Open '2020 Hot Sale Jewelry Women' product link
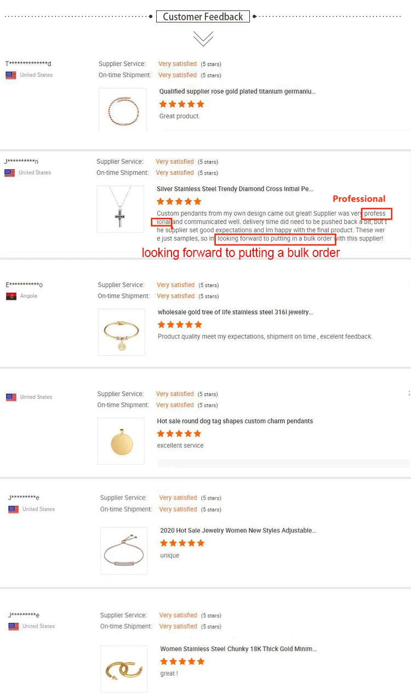The height and width of the screenshot is (696, 411). pyautogui.click(x=238, y=530)
